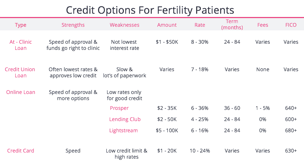The height and width of the screenshot is (163, 304).
Task: Click the Fees column header
Action: [263, 25]
